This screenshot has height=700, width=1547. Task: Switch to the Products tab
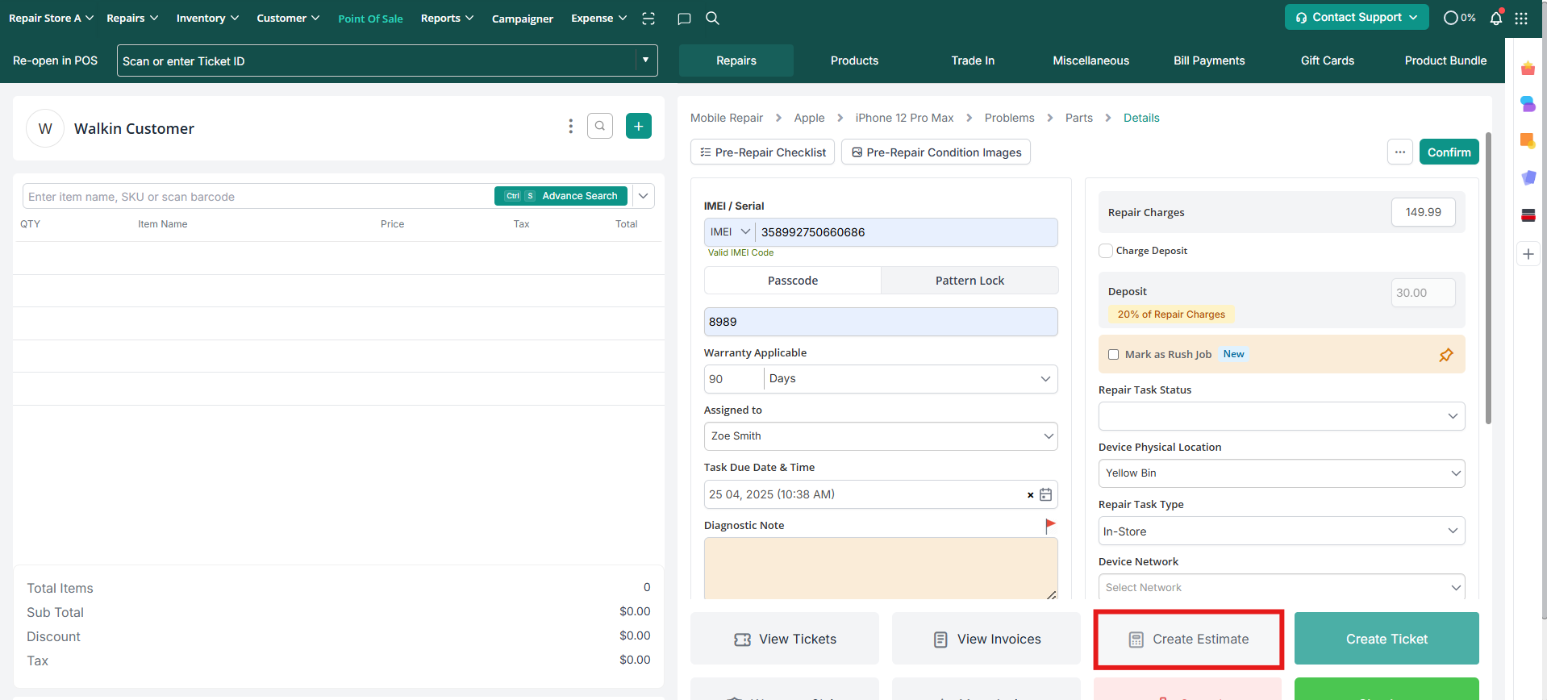[x=854, y=60]
